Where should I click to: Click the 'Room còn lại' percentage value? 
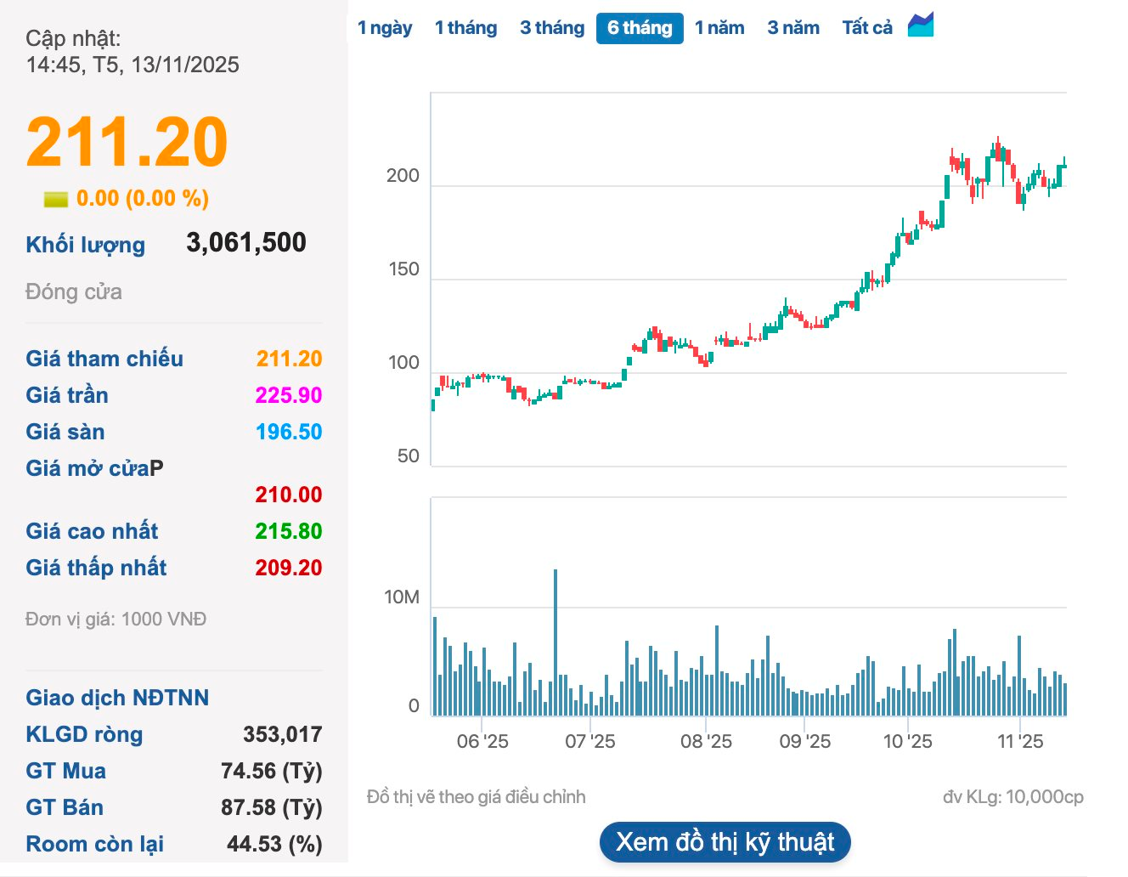pos(273,844)
